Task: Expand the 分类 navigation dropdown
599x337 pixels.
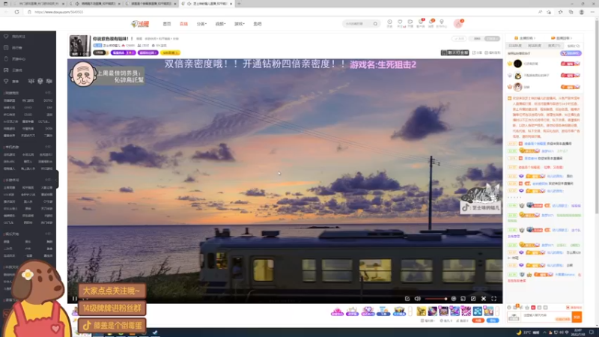Action: [x=201, y=24]
